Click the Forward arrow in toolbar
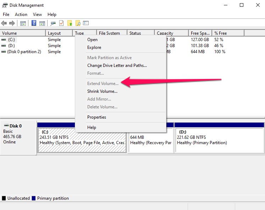This screenshot has height=210, width=265. tap(12, 23)
